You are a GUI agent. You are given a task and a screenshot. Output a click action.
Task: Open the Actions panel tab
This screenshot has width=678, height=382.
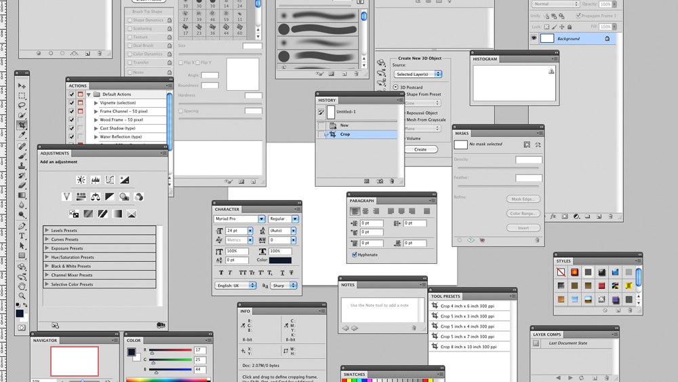78,85
